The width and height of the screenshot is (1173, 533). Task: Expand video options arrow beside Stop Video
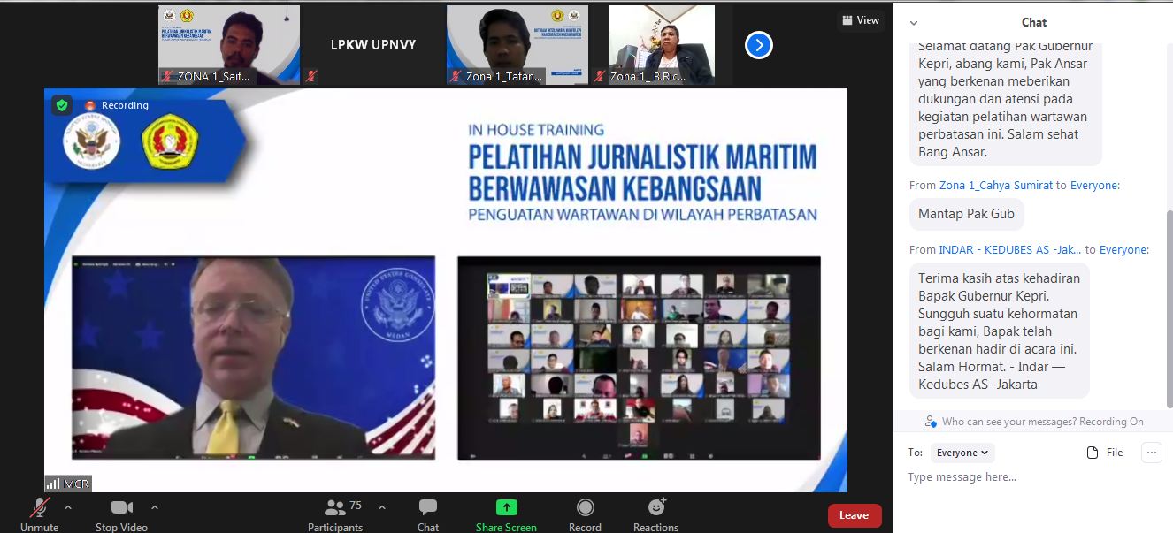coord(155,507)
